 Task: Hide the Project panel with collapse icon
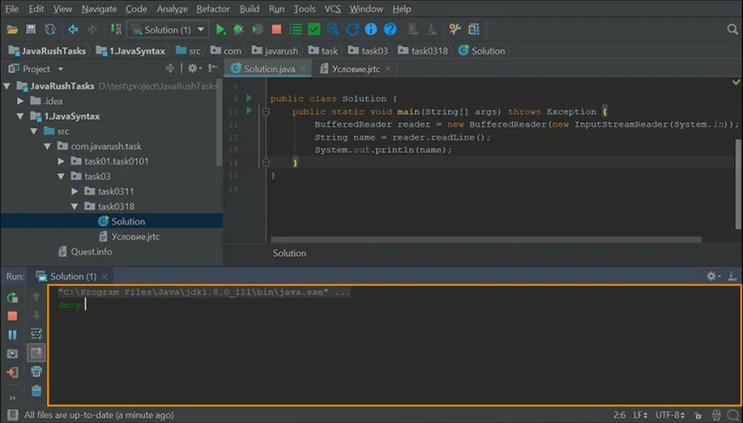213,68
